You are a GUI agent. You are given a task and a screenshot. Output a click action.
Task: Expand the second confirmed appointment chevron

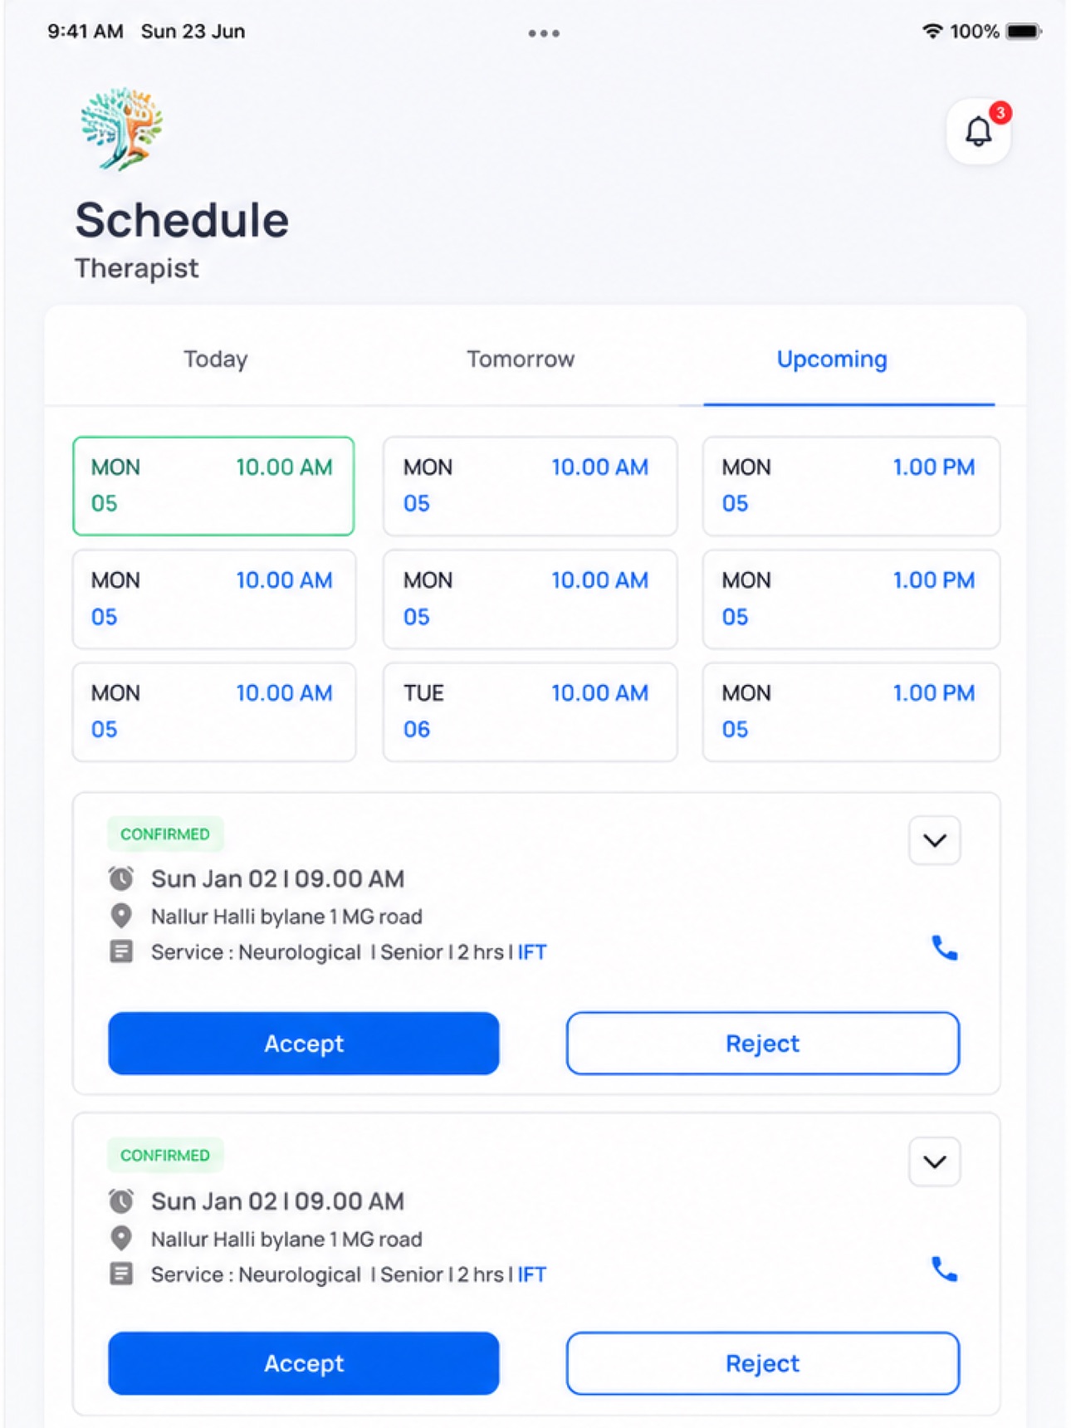tap(935, 1161)
